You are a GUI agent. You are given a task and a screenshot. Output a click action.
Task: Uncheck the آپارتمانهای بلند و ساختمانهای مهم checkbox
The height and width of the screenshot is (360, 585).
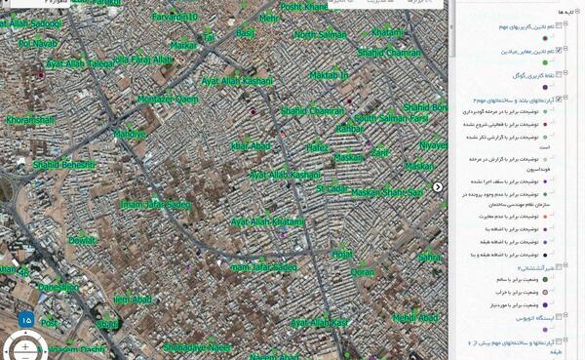pyautogui.click(x=559, y=99)
